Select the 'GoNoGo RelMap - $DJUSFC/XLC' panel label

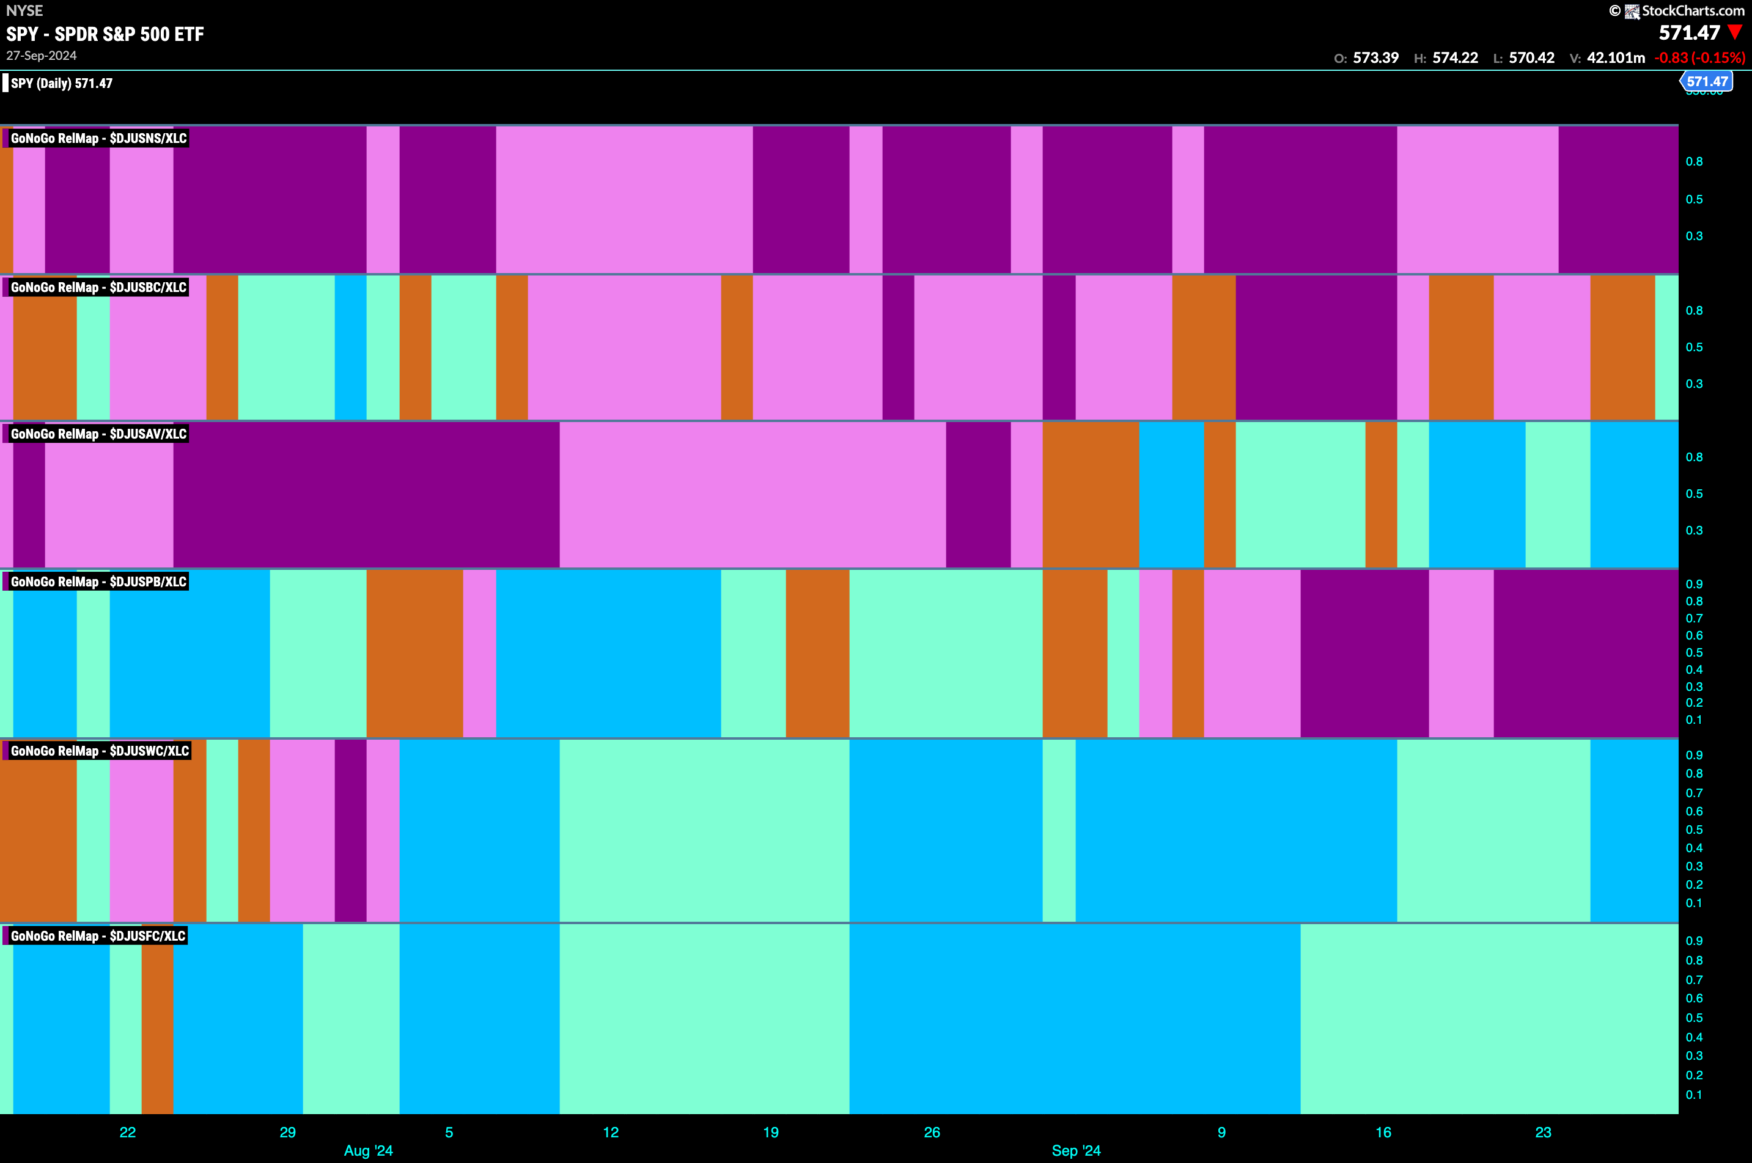coord(98,936)
